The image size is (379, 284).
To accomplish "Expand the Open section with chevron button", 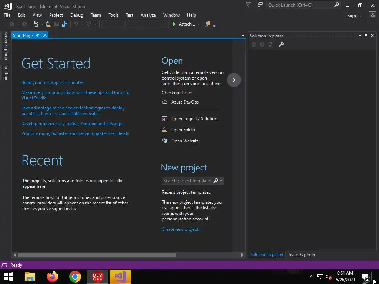I will tap(234, 80).
